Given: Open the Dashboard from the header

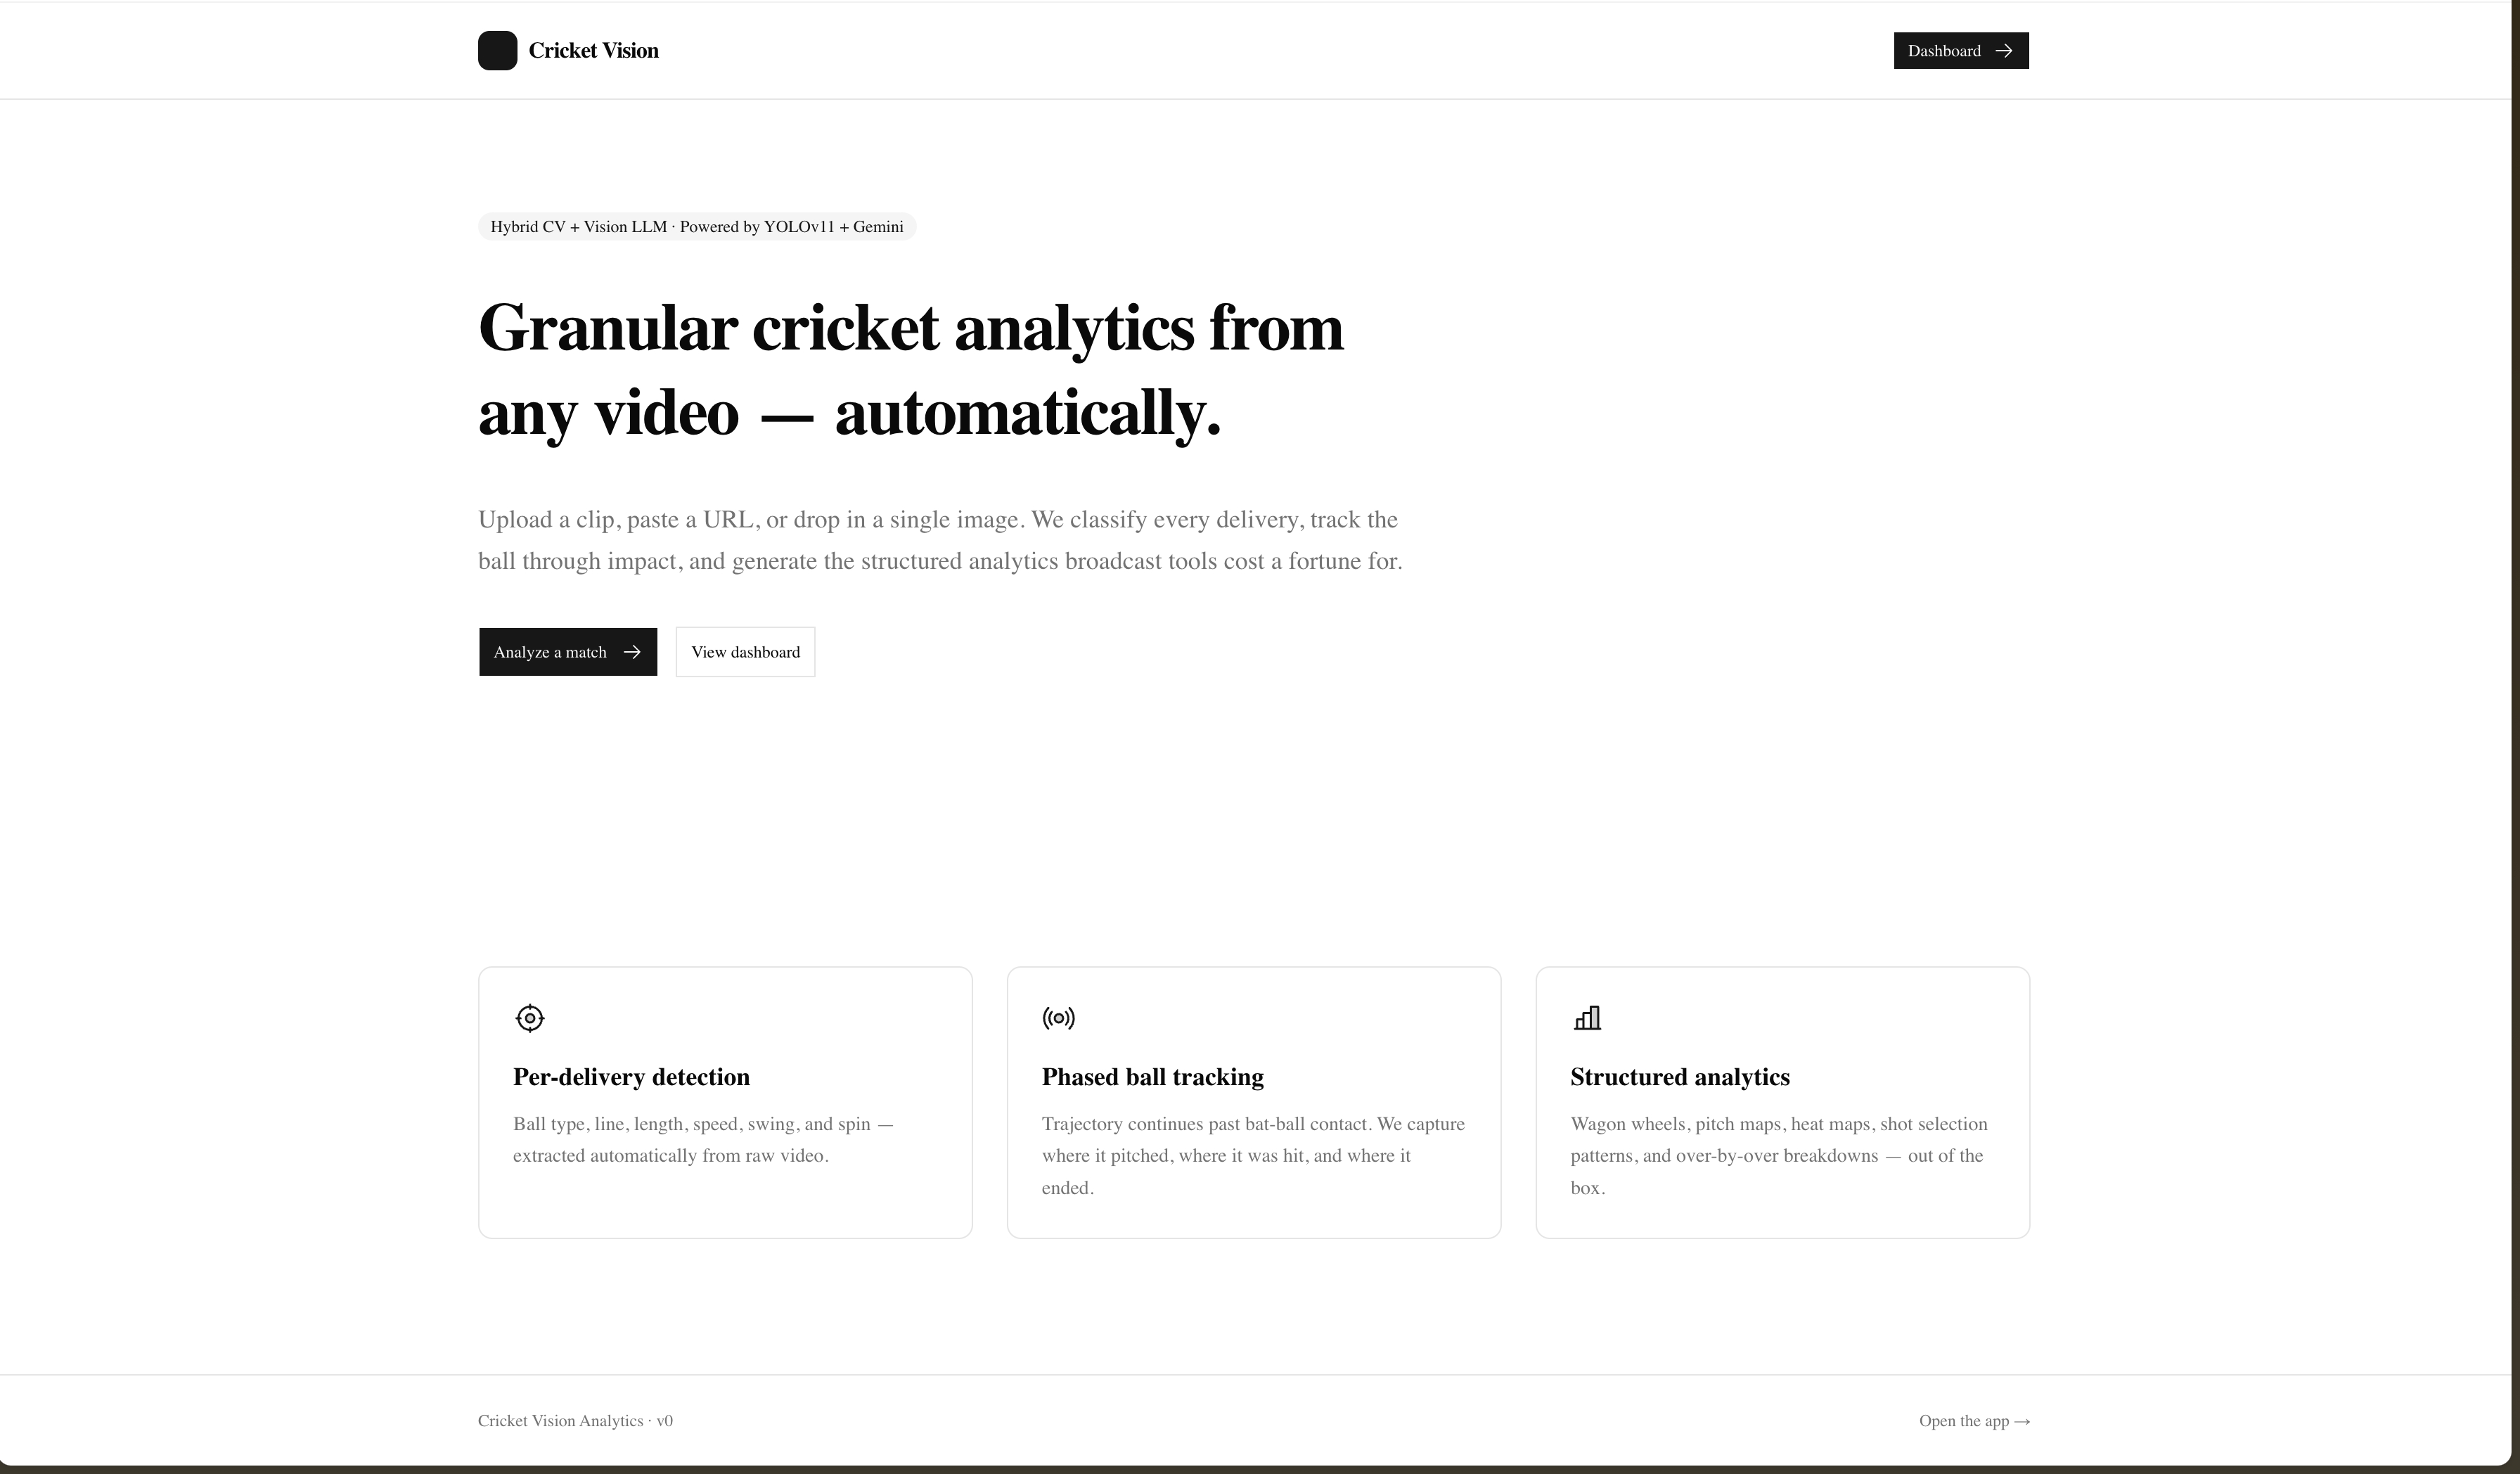Looking at the screenshot, I should click(x=1961, y=51).
